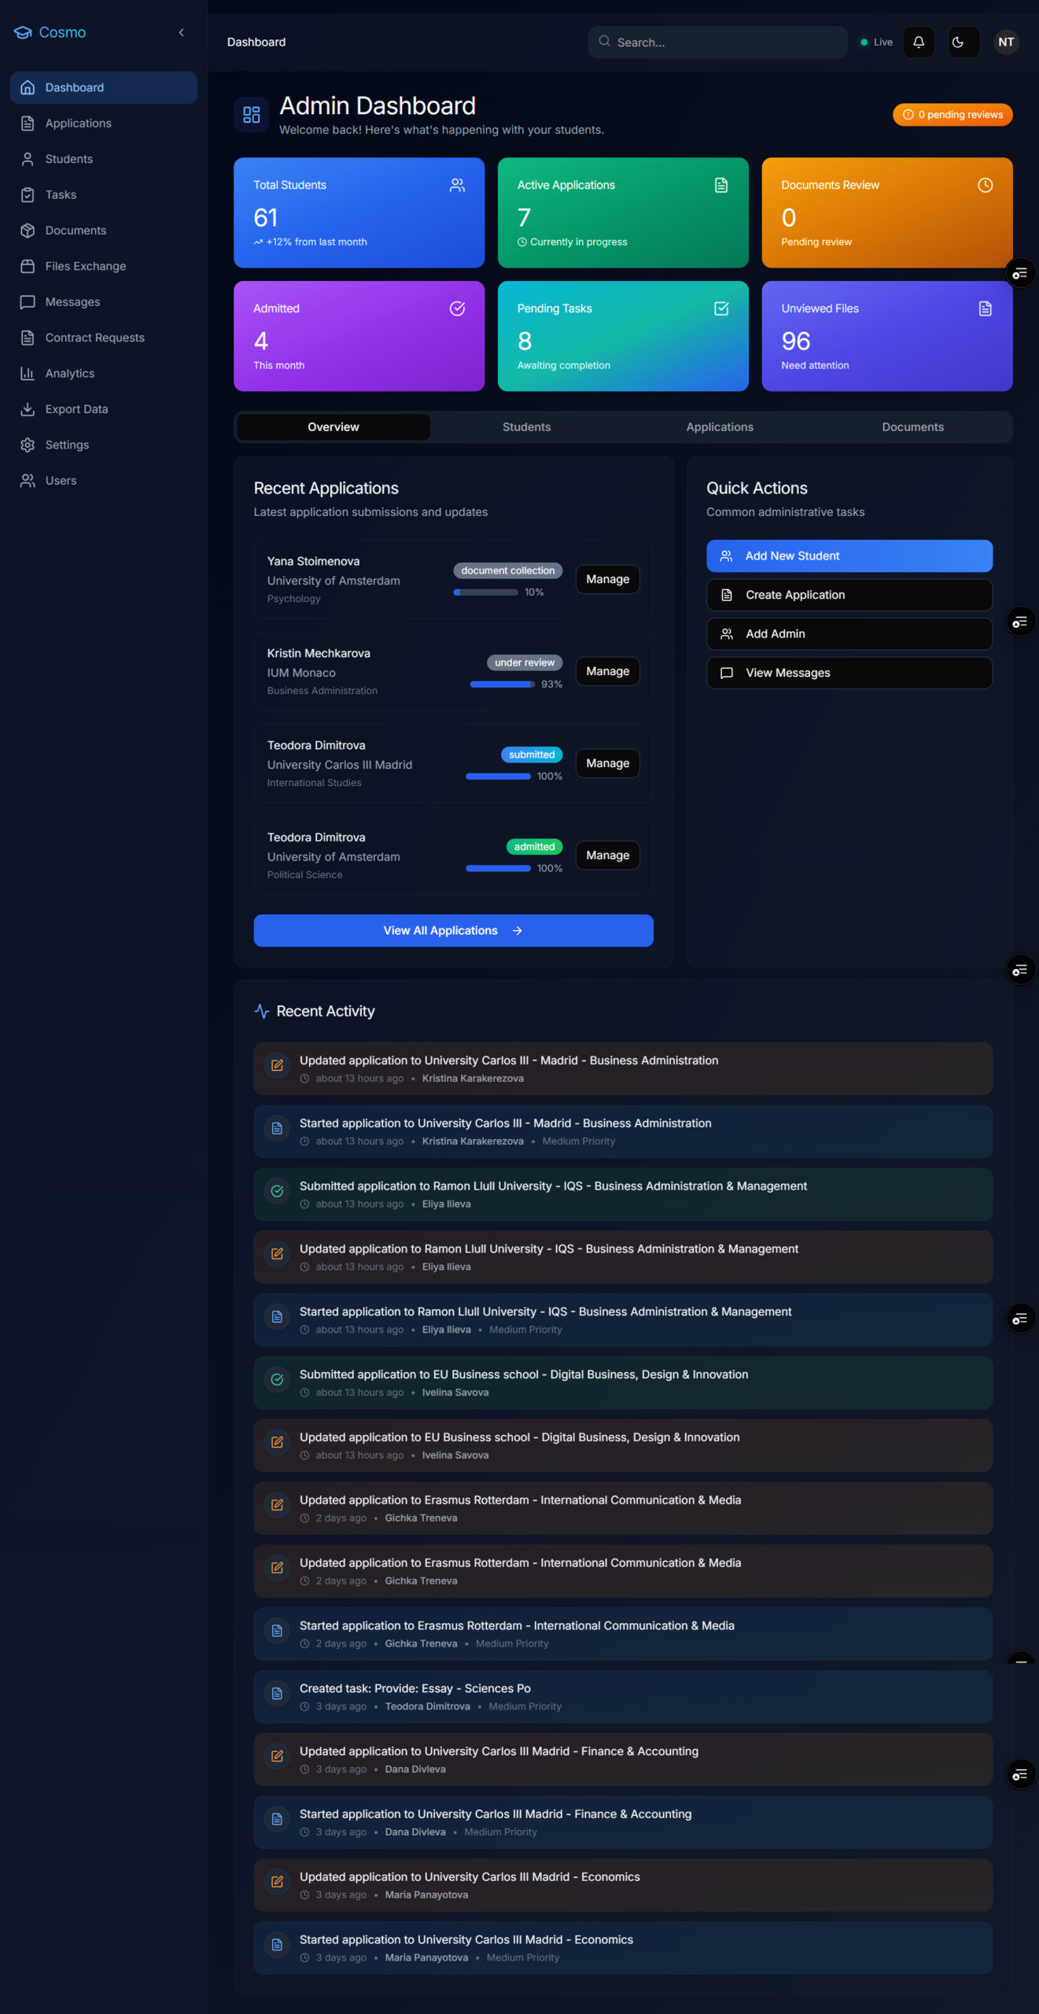Open Messages in sidebar
The image size is (1039, 2014).
(72, 302)
